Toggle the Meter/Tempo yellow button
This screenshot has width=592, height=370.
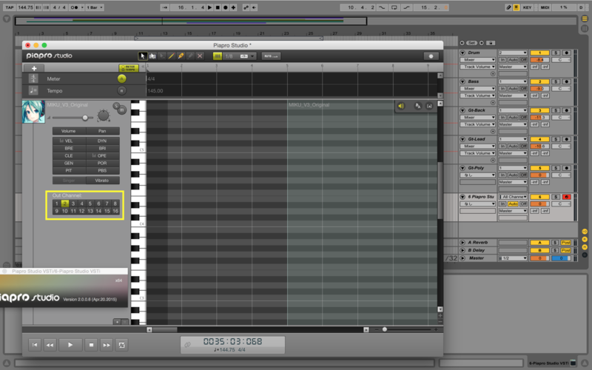(x=129, y=68)
